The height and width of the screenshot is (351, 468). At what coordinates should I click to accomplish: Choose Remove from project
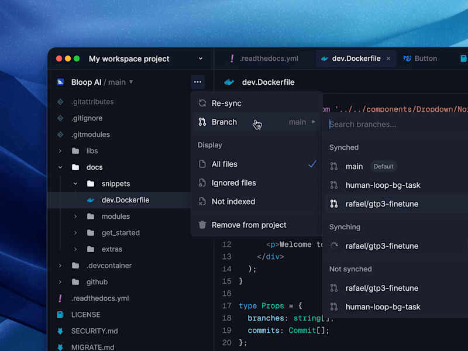(257, 225)
